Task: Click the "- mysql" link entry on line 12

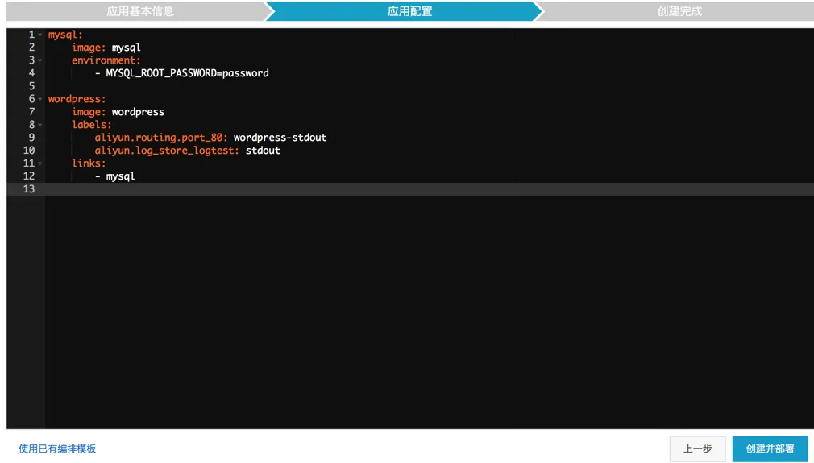Action: 115,176
